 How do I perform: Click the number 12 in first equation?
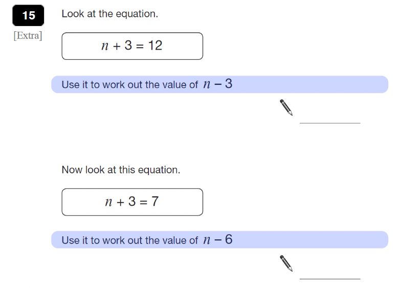pos(155,46)
